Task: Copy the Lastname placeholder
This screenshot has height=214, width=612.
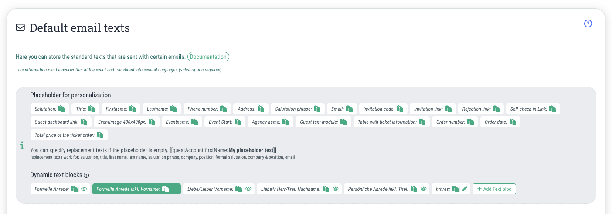Action: [173, 109]
